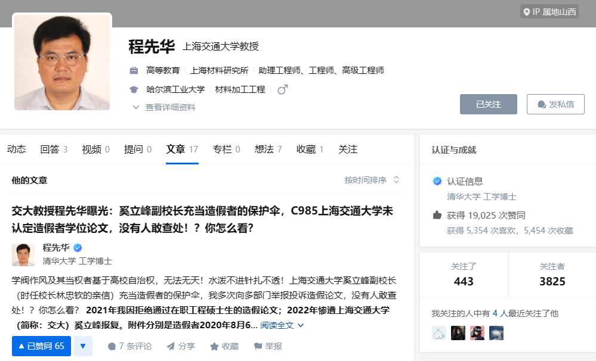Click the male gender symbol in the profile
The height and width of the screenshot is (361, 596).
(x=282, y=88)
